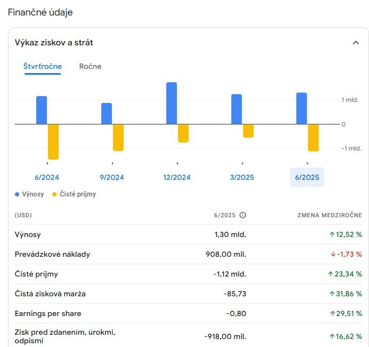Switch to the Štvrťročne tab
Image resolution: width=369 pixels, height=347 pixels.
(43, 67)
